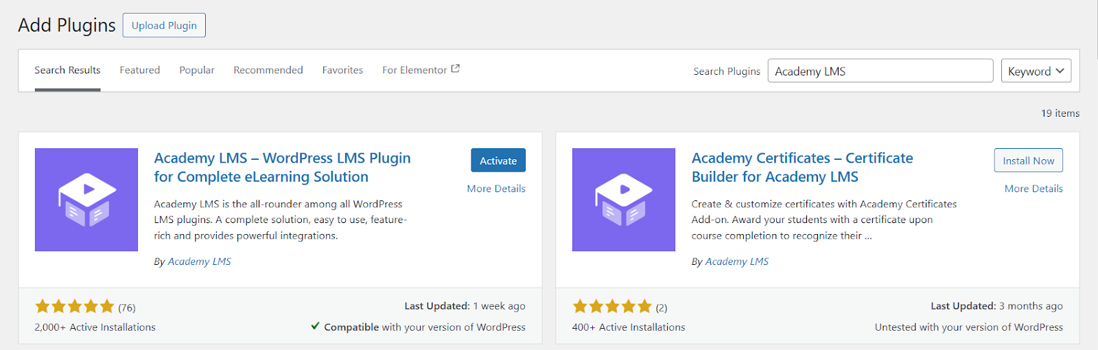Viewport: 1098px width, 350px height.
Task: Open the Recommended plugins tab
Action: coord(268,70)
